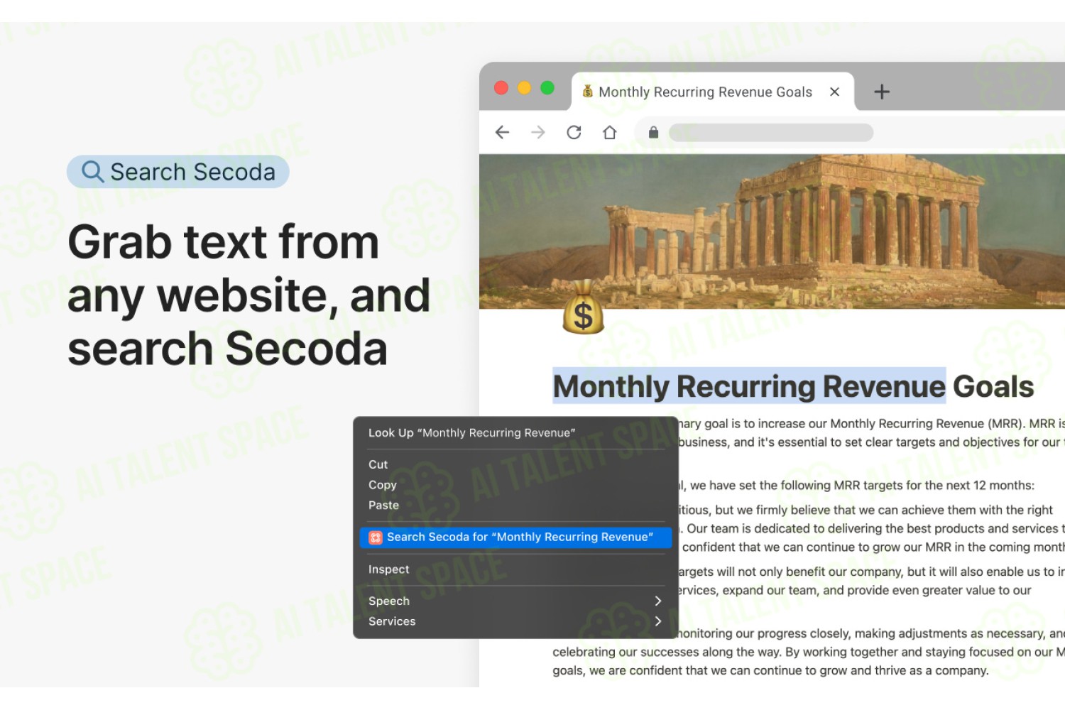Click the "search Secoda" headline line
The height and width of the screenshot is (710, 1065).
227,348
